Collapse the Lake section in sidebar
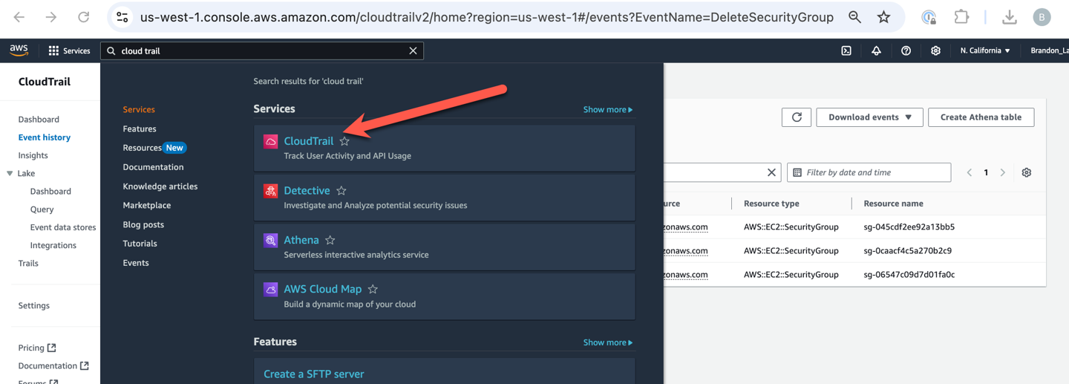The image size is (1069, 384). pos(10,173)
